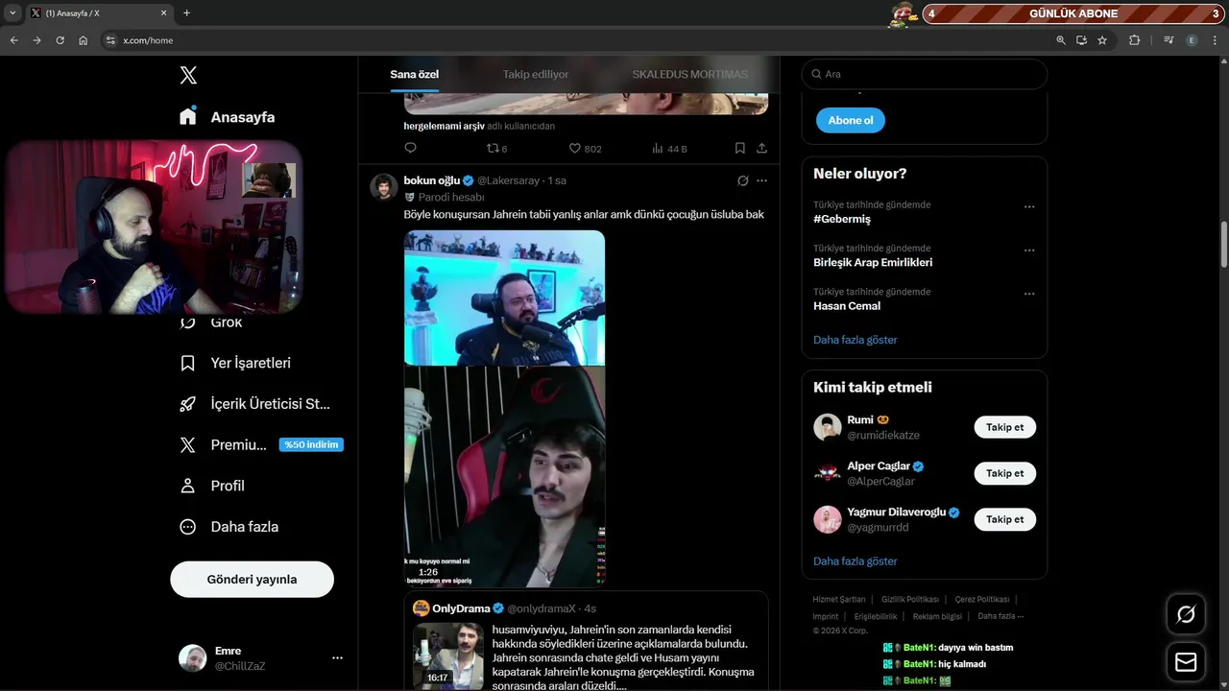Go back in browser

pos(13,40)
